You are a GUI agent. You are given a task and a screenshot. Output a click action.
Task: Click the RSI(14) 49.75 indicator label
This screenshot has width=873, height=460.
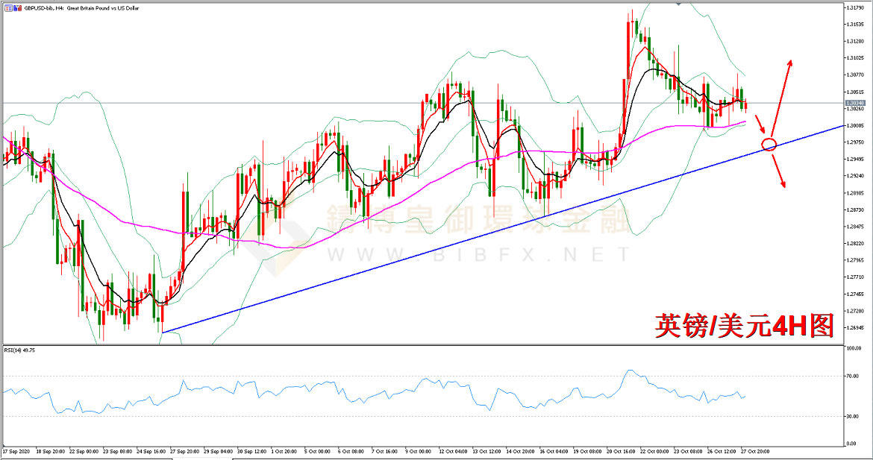tap(19, 350)
